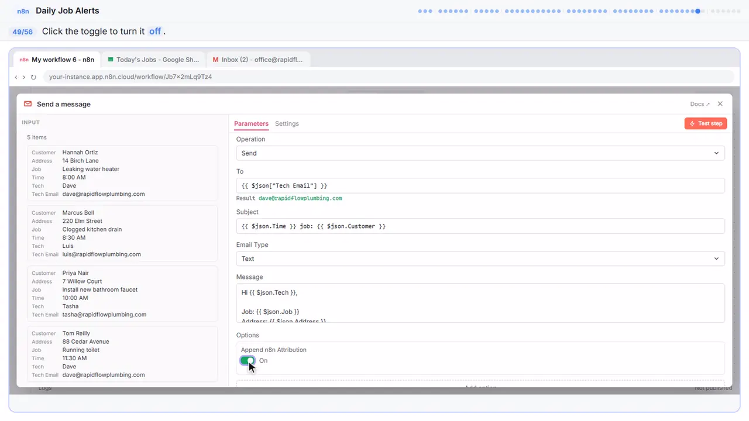Click the Subject expression field

(480, 226)
